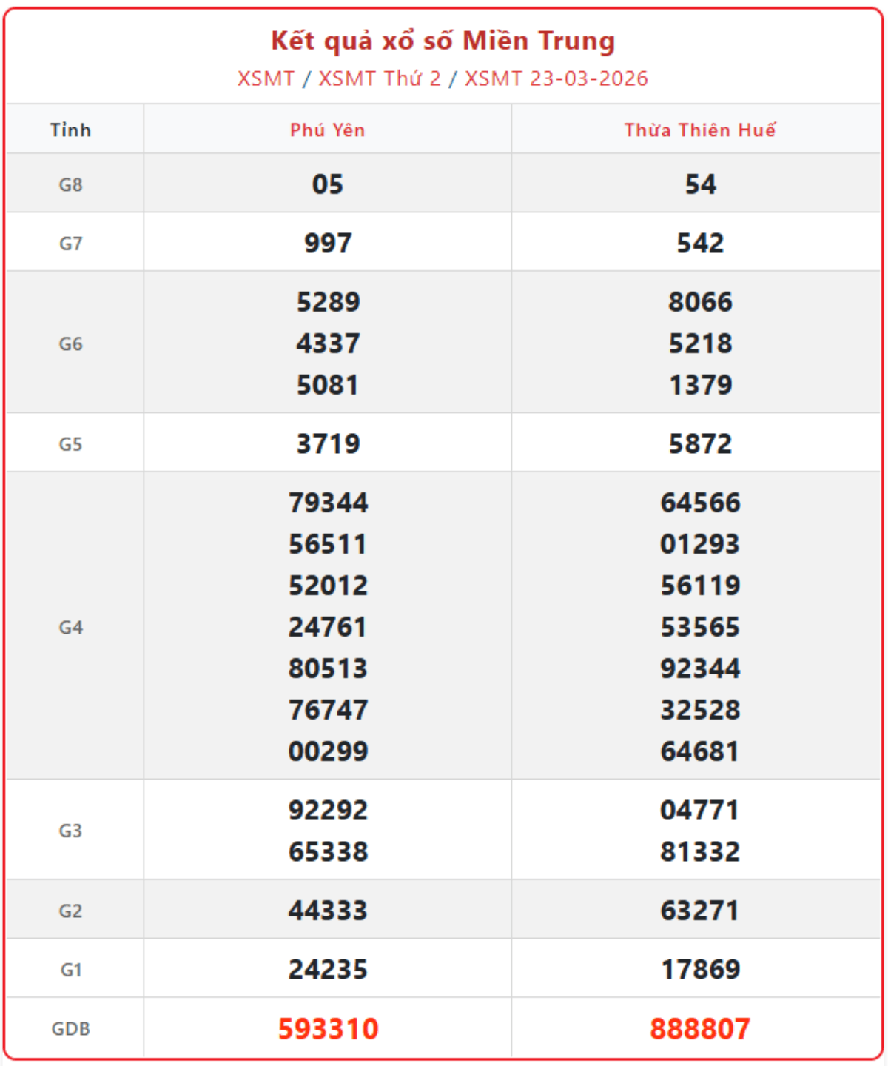Select the G2 number 63271
This screenshot has width=888, height=1066.
click(x=699, y=911)
